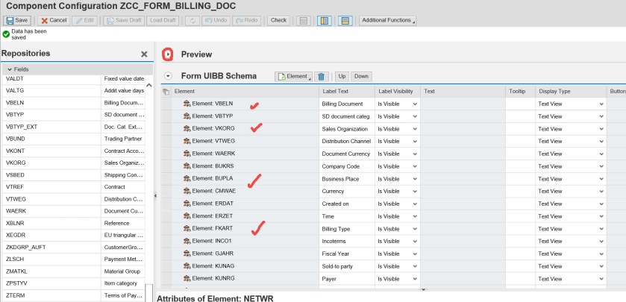Click the trash delete icon
The image size is (626, 302).
tap(322, 77)
